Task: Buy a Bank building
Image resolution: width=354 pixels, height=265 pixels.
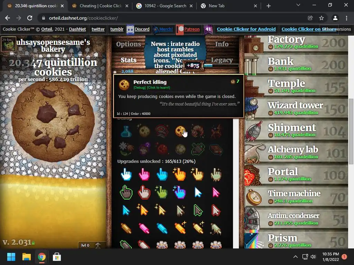Action: [296, 65]
